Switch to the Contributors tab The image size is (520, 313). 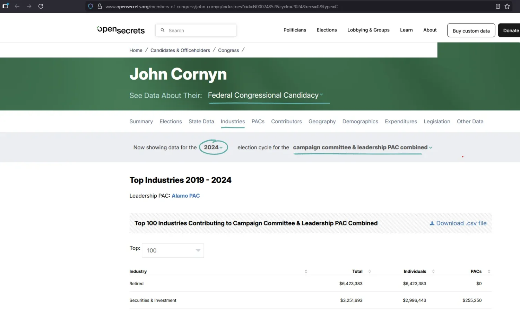(286, 122)
